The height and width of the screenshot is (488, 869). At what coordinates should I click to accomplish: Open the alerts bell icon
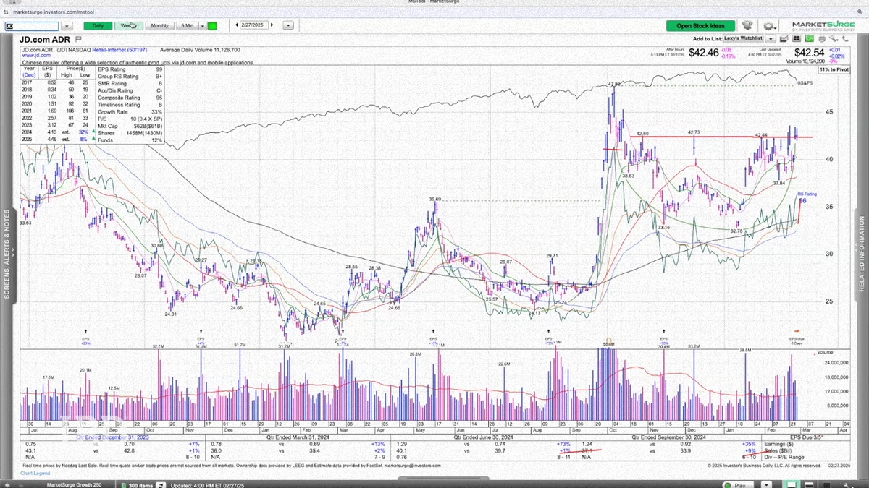(x=747, y=25)
